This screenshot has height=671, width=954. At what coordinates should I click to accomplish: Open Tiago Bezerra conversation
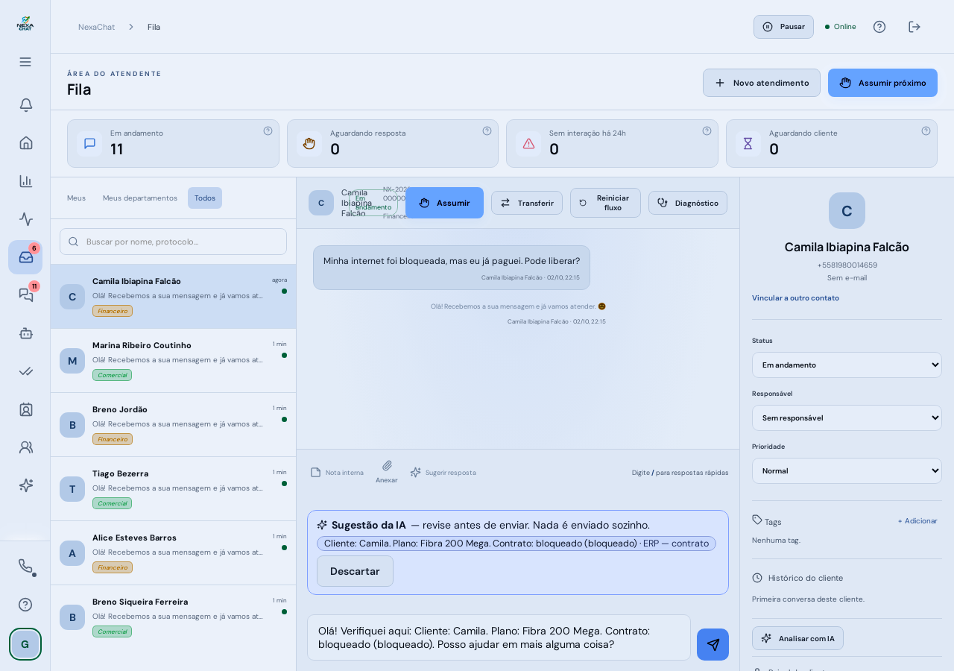(x=173, y=489)
